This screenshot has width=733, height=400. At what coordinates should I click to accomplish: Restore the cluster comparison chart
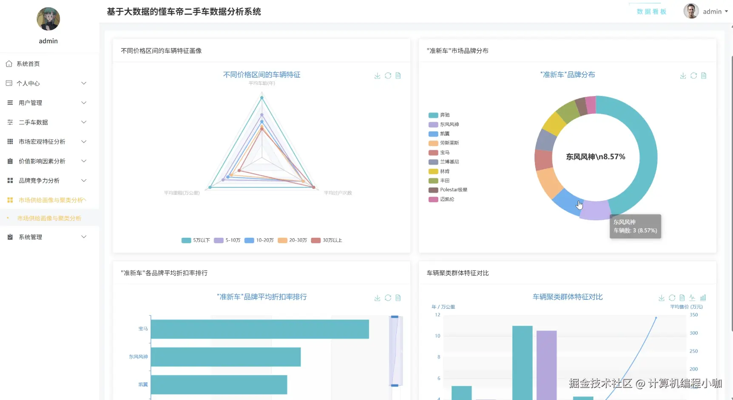pyautogui.click(x=672, y=298)
